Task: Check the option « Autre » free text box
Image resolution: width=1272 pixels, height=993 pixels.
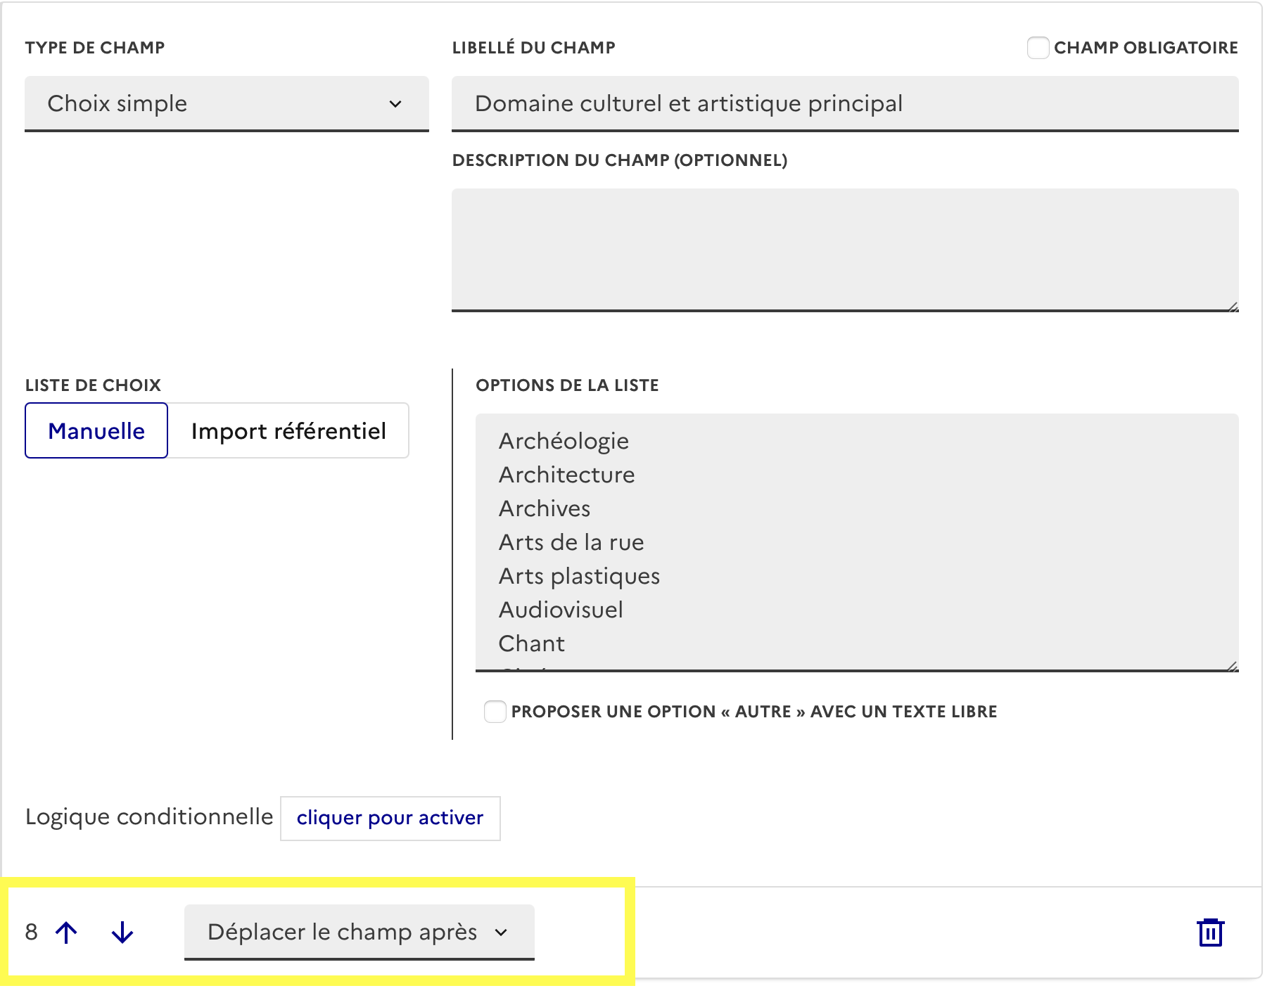Action: click(495, 712)
